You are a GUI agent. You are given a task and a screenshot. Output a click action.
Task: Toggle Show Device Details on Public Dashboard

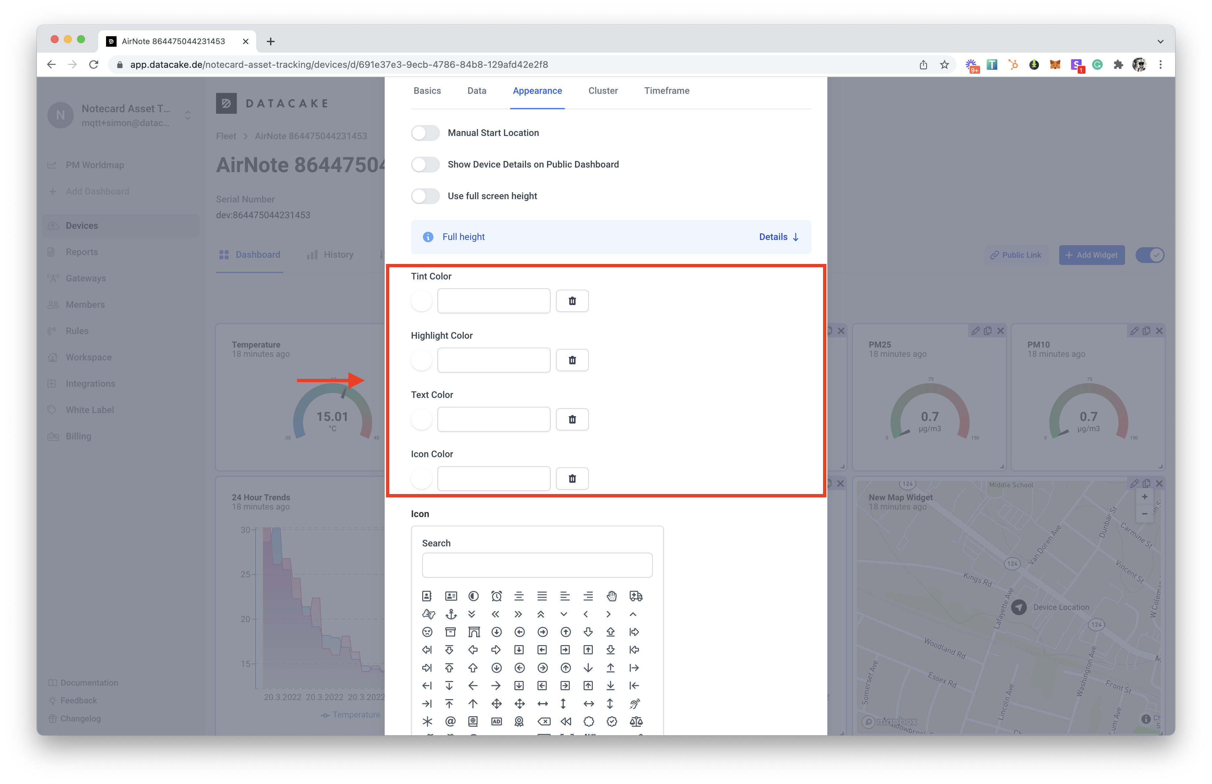tap(425, 164)
